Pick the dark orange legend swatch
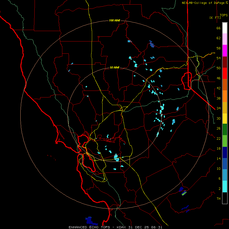Image resolution: width=229 pixels, height=229 pixels. coord(225,84)
